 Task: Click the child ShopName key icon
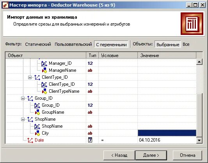(x=37, y=127)
